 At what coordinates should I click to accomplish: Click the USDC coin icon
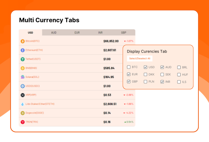23,86
